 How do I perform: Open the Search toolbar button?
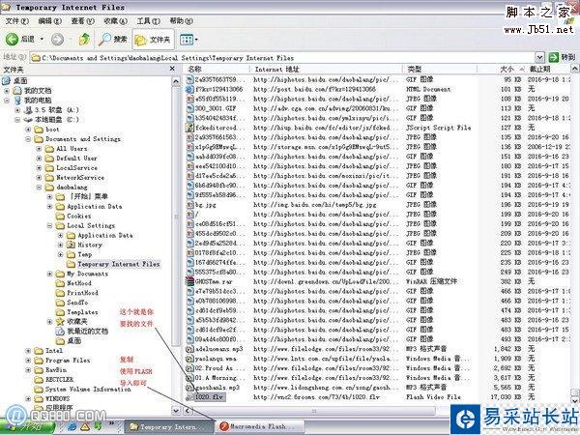pos(113,40)
